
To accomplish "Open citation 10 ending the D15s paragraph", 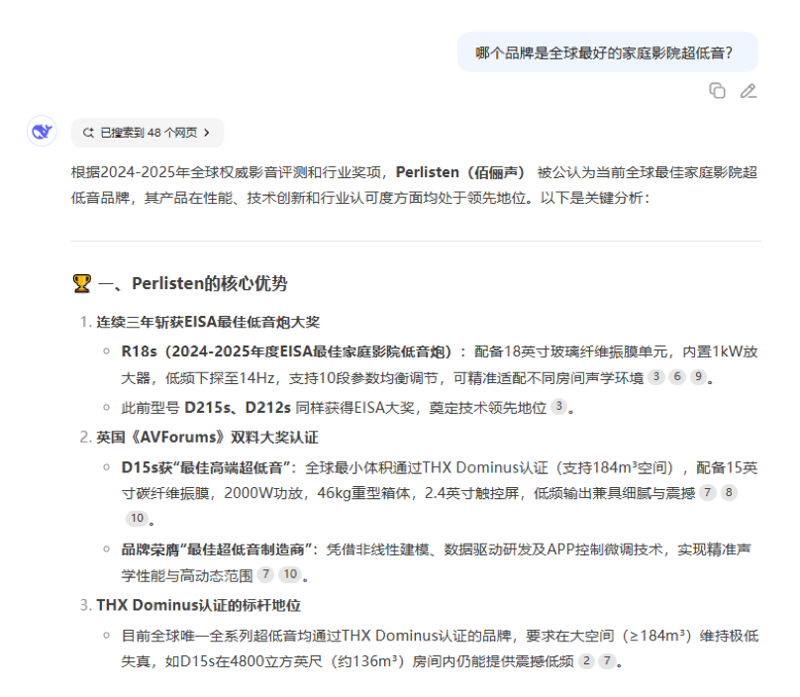I will [136, 518].
